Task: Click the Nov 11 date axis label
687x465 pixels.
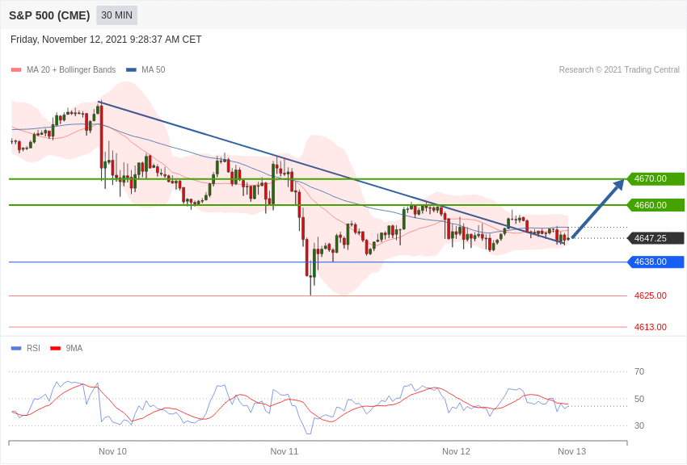Action: click(284, 451)
